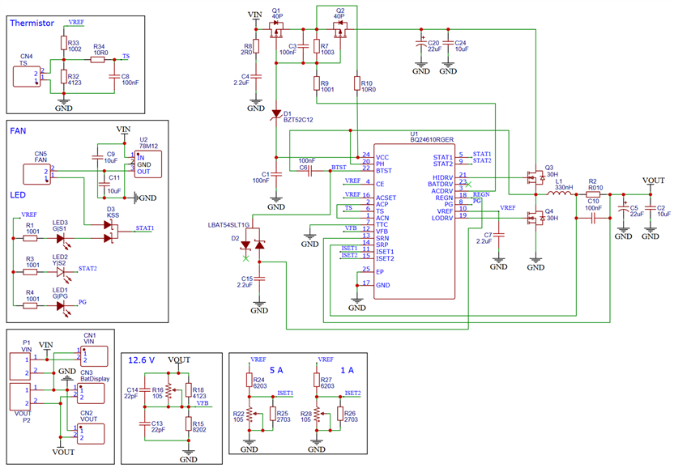The width and height of the screenshot is (674, 468).
Task: Click the LED3 G|S1 diode symbol
Action: 61,239
